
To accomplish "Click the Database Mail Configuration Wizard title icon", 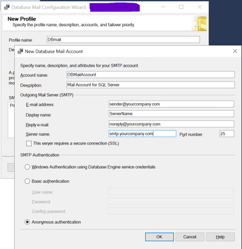I will pos(7,7).
